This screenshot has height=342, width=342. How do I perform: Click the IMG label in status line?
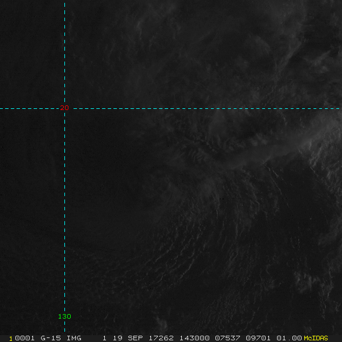coord(74,338)
